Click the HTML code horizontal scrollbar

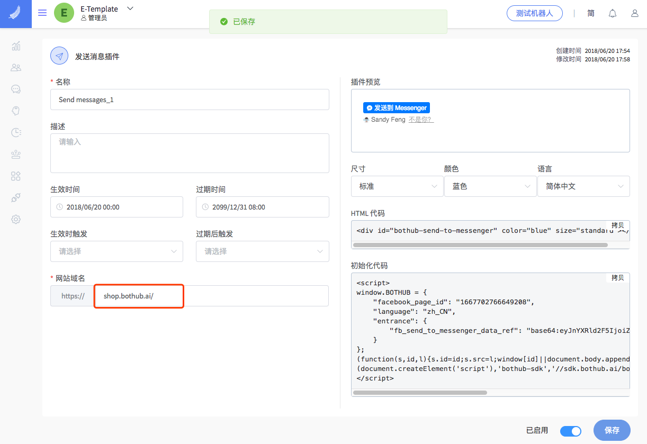(x=480, y=245)
